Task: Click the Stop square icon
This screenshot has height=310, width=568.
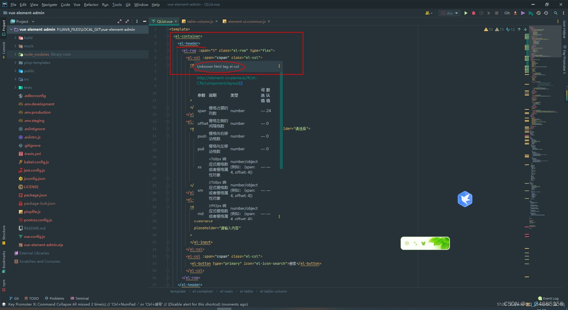Action: pos(497,13)
